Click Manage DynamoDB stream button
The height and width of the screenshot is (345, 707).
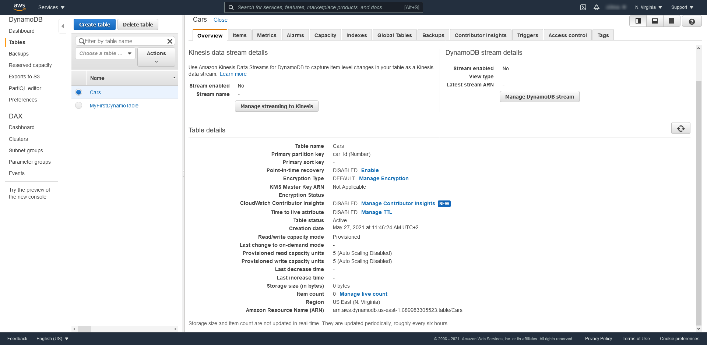[x=539, y=97]
